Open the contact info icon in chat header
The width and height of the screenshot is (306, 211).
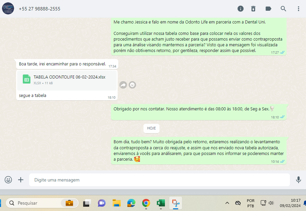pyautogui.click(x=240, y=9)
